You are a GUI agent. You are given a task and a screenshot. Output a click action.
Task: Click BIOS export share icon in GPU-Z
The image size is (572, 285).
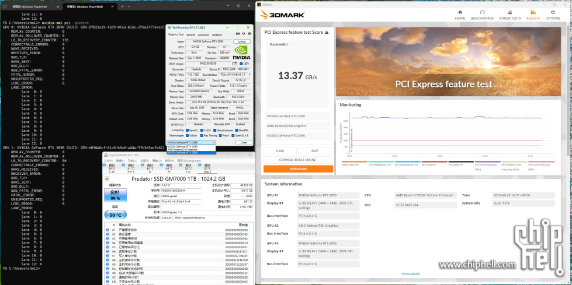click(x=234, y=64)
